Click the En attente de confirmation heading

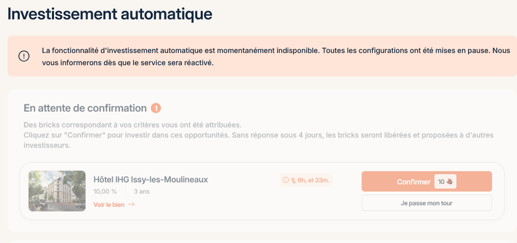[85, 108]
